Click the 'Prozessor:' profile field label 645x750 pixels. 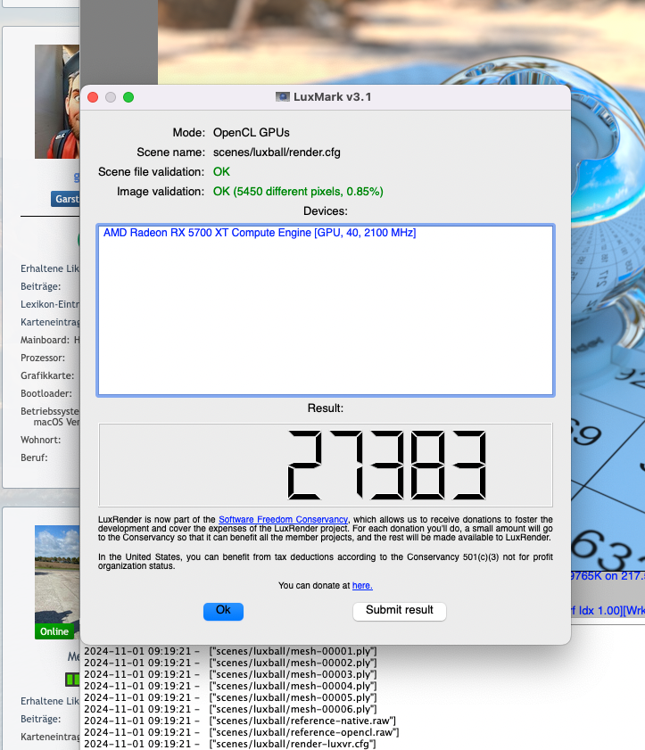[43, 358]
